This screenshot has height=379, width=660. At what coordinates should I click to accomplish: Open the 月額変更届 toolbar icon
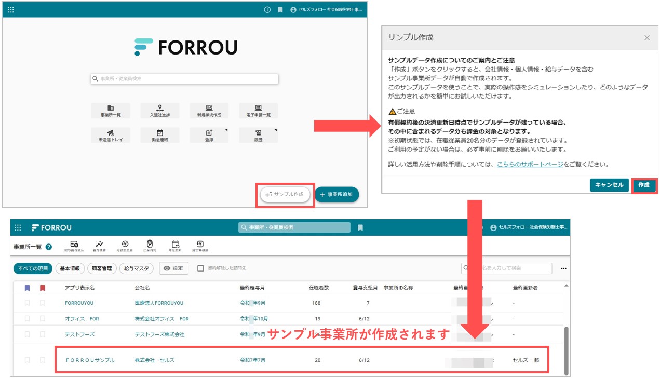point(125,246)
